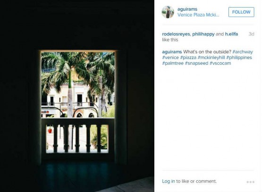Open the #archway hashtag
262x192 pixels.
[x=243, y=52]
